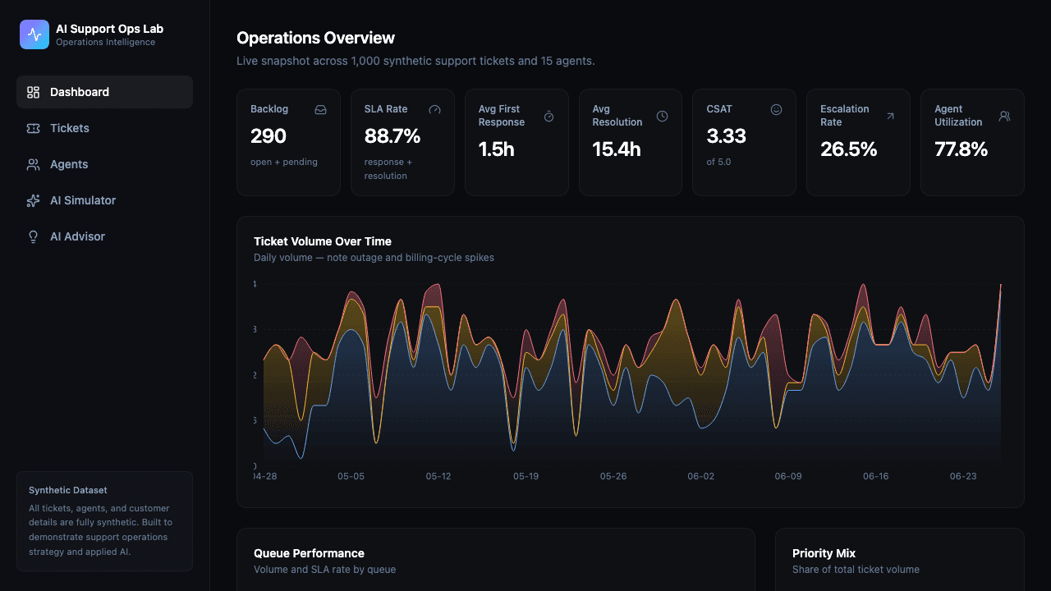
Task: Go to the Tickets page
Action: coord(104,128)
